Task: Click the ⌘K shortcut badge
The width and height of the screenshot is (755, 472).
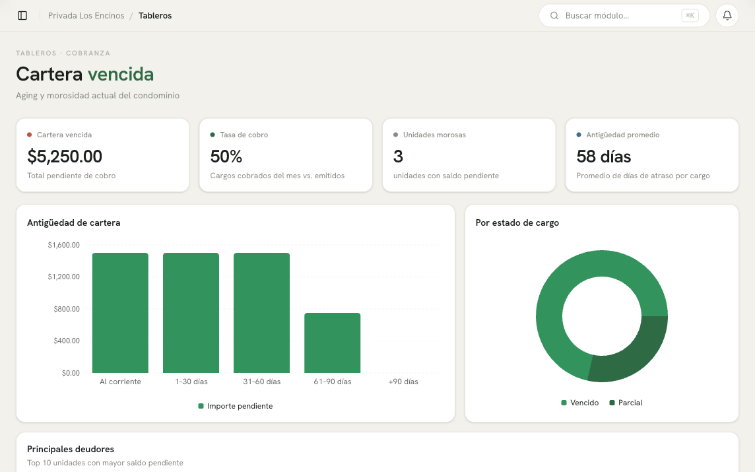Action: click(690, 15)
